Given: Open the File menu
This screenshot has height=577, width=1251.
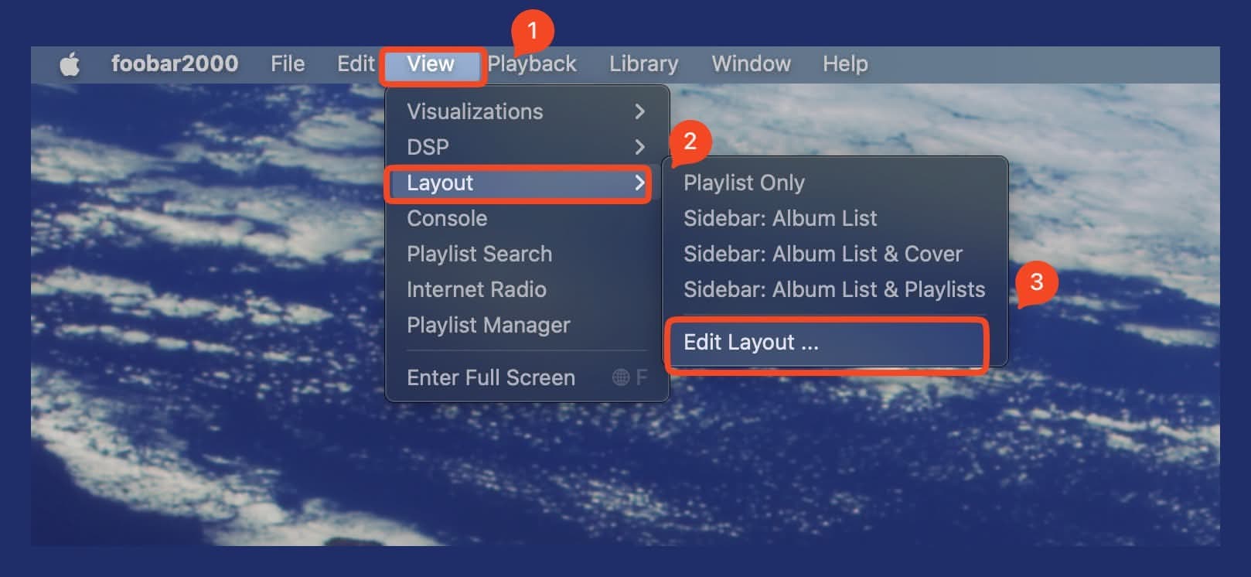Looking at the screenshot, I should (x=288, y=63).
